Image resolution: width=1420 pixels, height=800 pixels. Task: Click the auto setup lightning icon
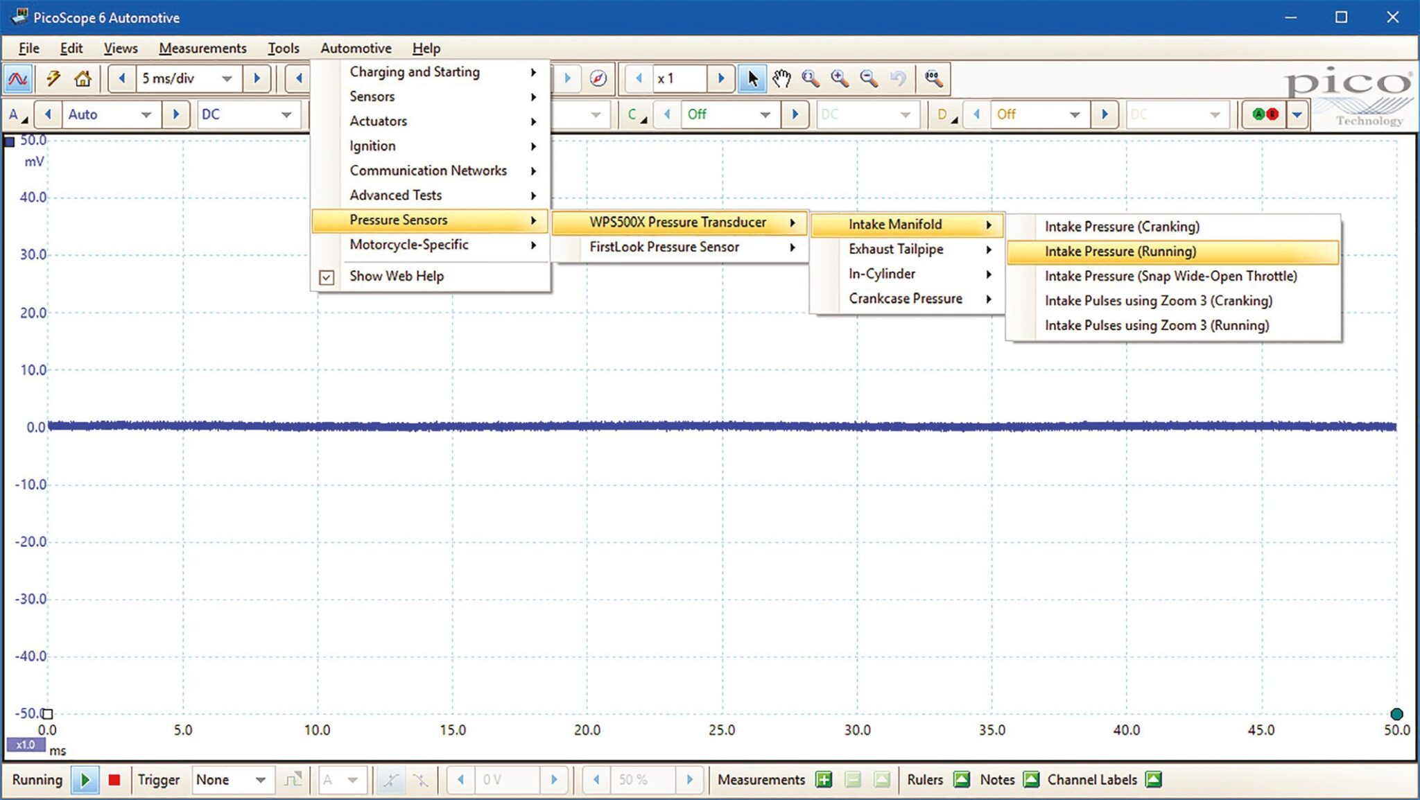point(53,78)
